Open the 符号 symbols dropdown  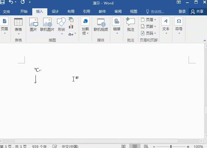tap(179, 26)
